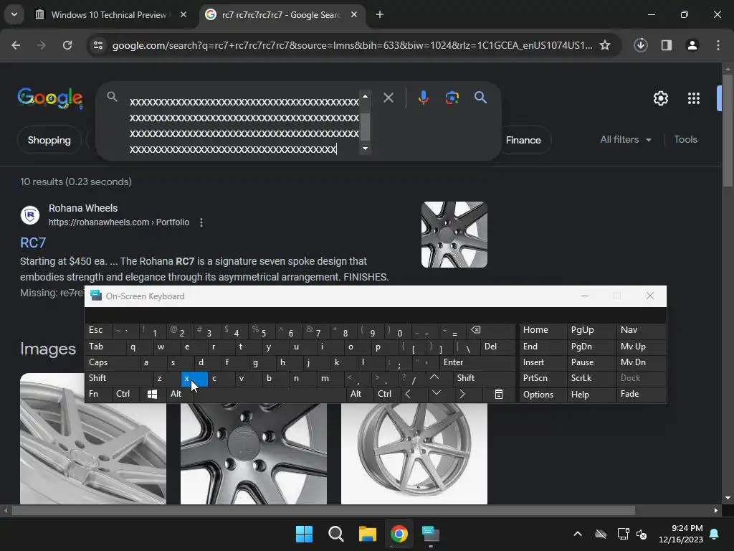Screen dimensions: 734x551
Task: Click the search box inner scrollbar thumb
Action: pos(365,126)
